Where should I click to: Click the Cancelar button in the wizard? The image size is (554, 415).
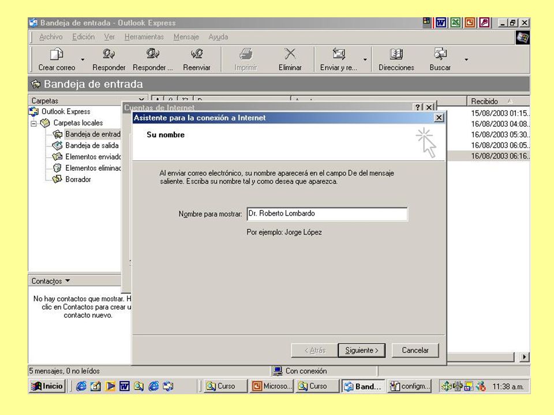415,350
